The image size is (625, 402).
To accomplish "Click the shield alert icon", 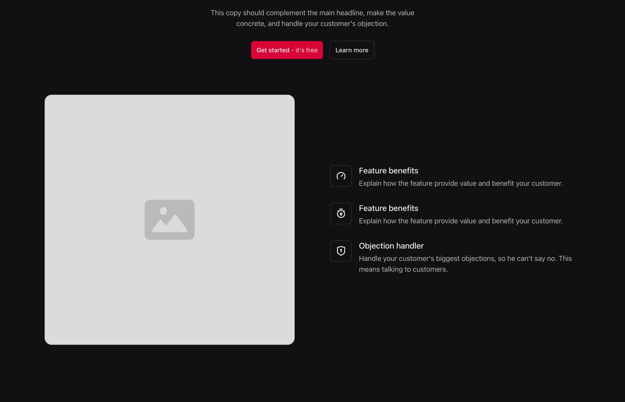I will [x=341, y=251].
